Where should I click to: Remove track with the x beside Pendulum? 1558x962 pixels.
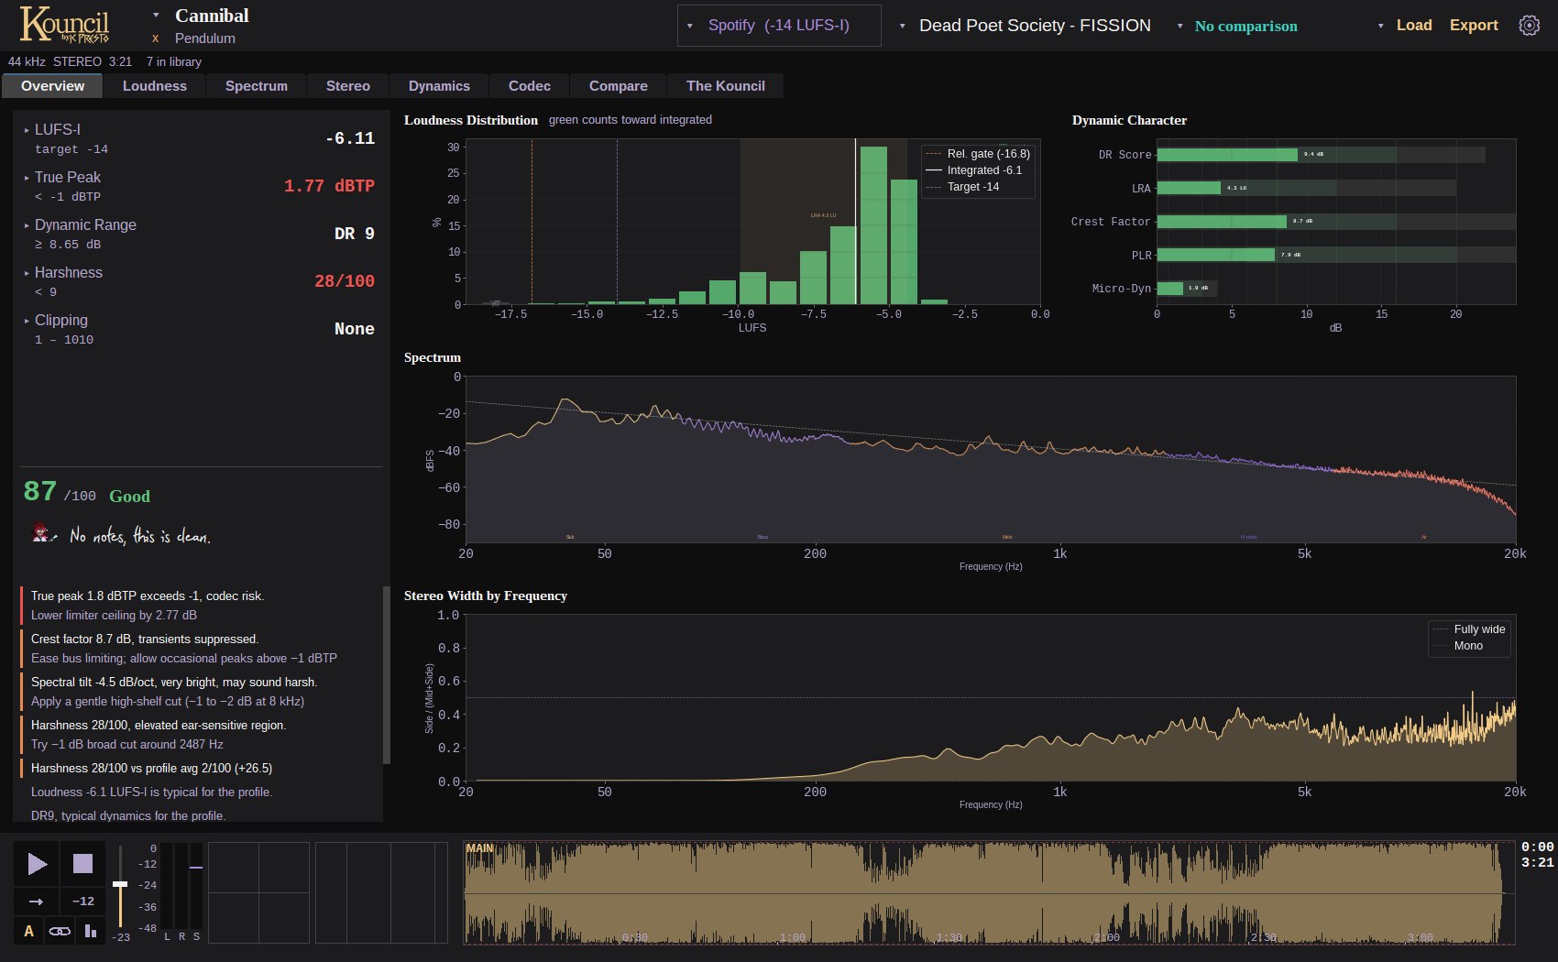click(x=156, y=38)
